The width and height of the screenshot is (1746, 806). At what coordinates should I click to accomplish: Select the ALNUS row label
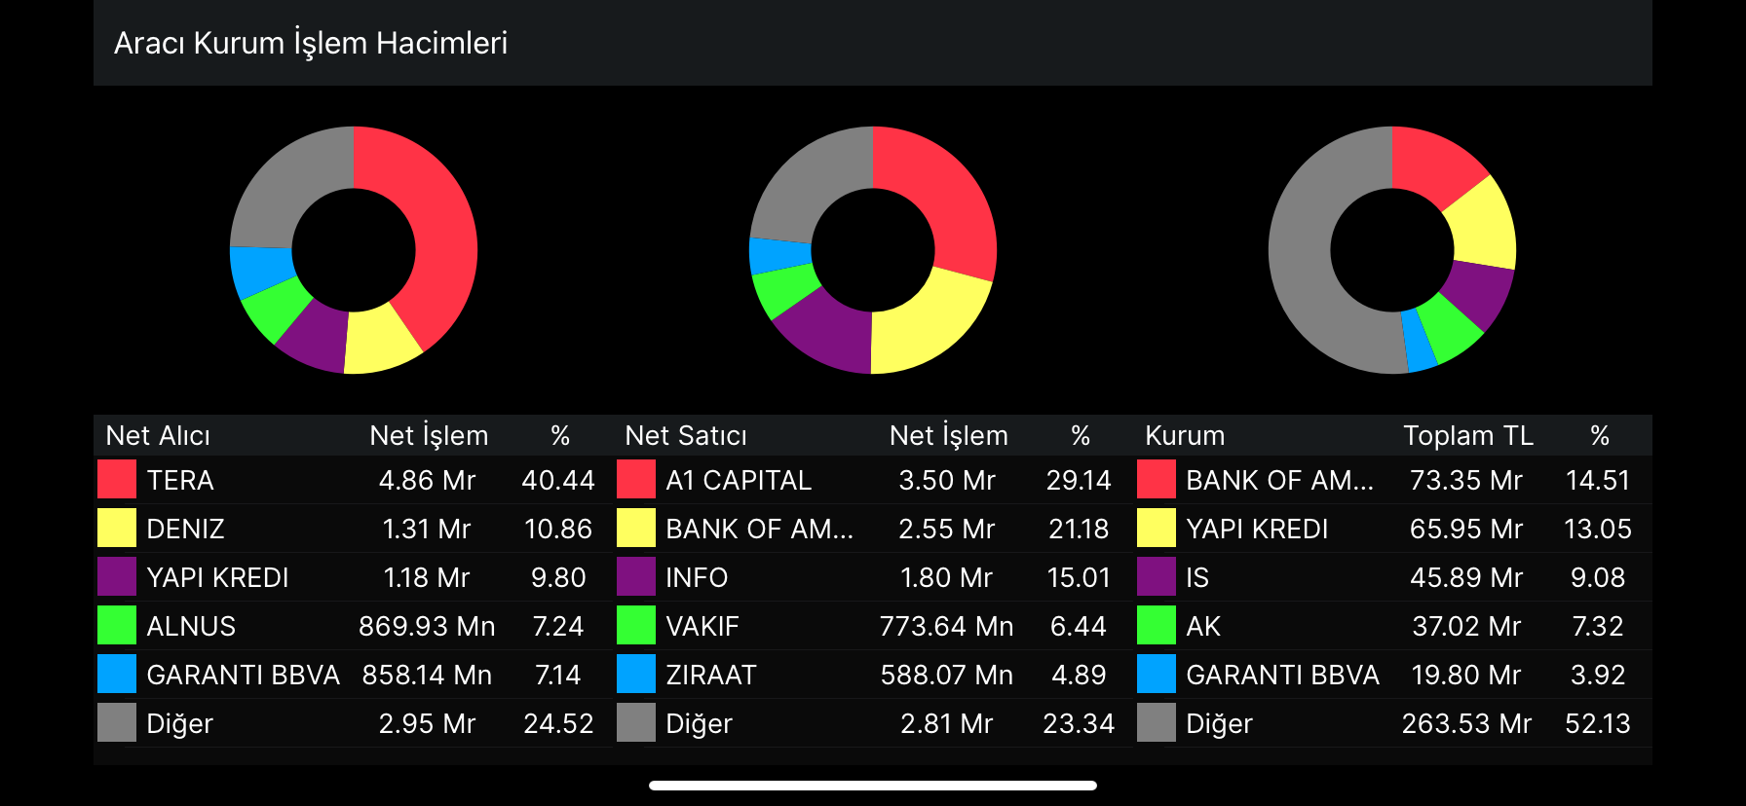191,626
